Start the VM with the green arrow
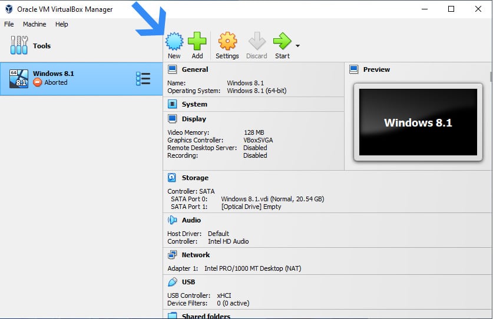 [x=282, y=41]
